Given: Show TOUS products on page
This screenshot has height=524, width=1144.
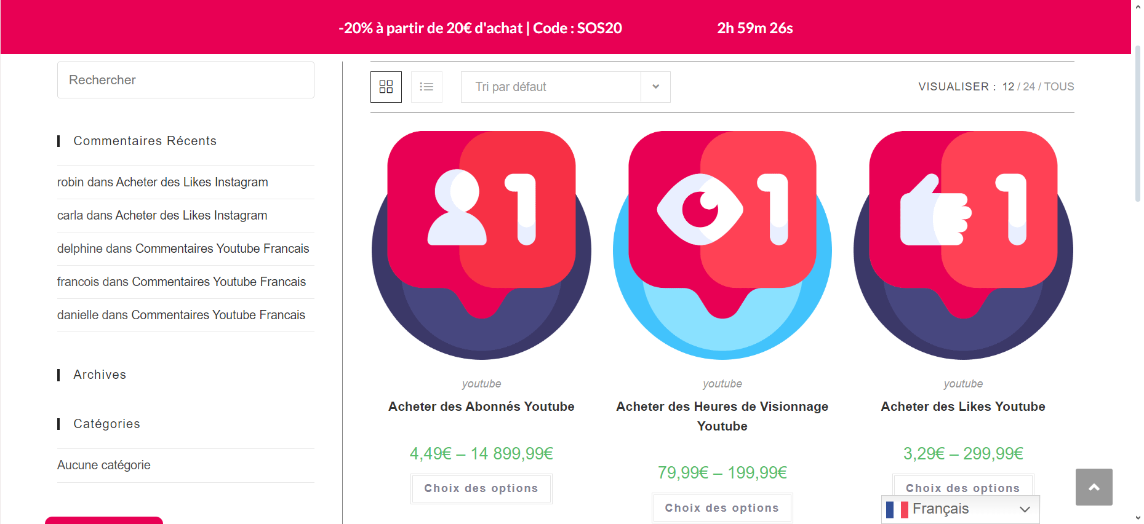Looking at the screenshot, I should coord(1059,87).
